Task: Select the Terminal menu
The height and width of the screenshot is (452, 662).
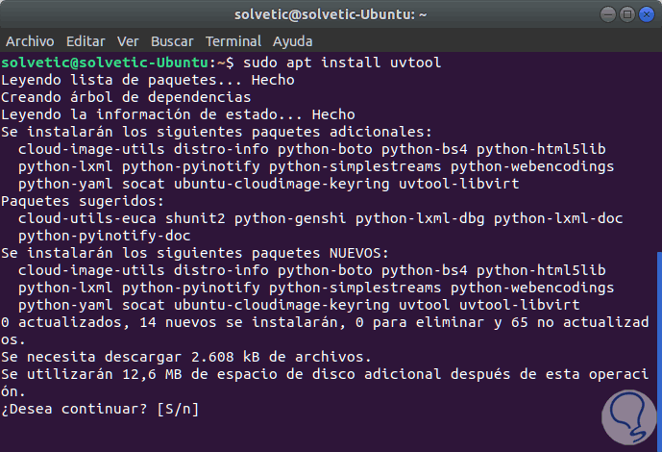Action: click(x=233, y=42)
